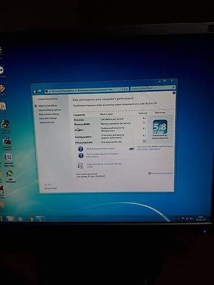Open the 'What do these numbers mean?' help link

(100, 149)
